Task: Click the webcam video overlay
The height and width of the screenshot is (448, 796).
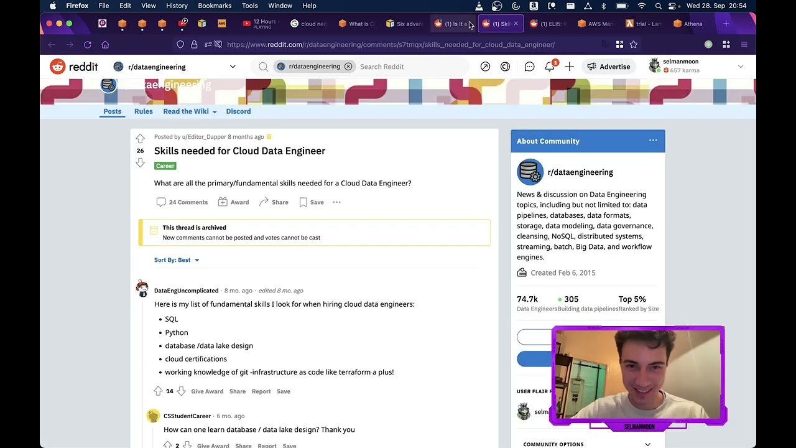Action: coord(637,375)
